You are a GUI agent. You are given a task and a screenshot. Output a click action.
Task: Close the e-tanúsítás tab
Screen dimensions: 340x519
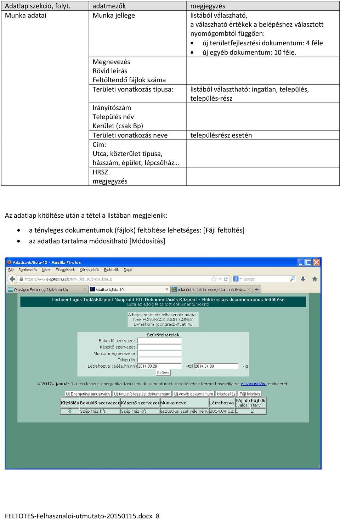click(249, 289)
